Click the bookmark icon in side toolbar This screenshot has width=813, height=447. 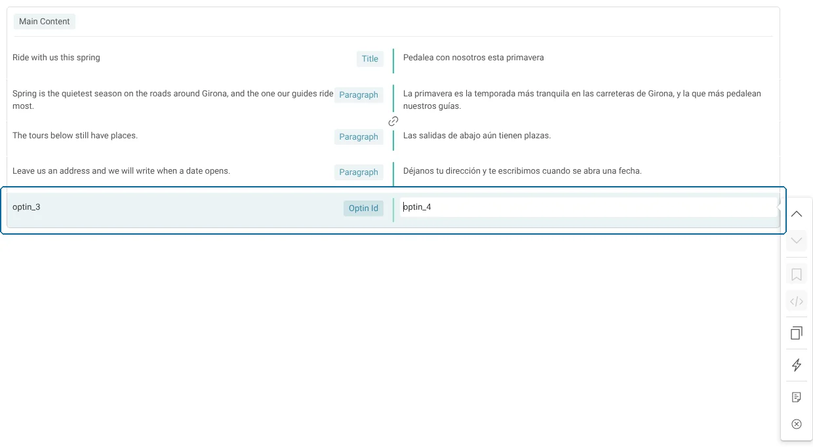(797, 275)
